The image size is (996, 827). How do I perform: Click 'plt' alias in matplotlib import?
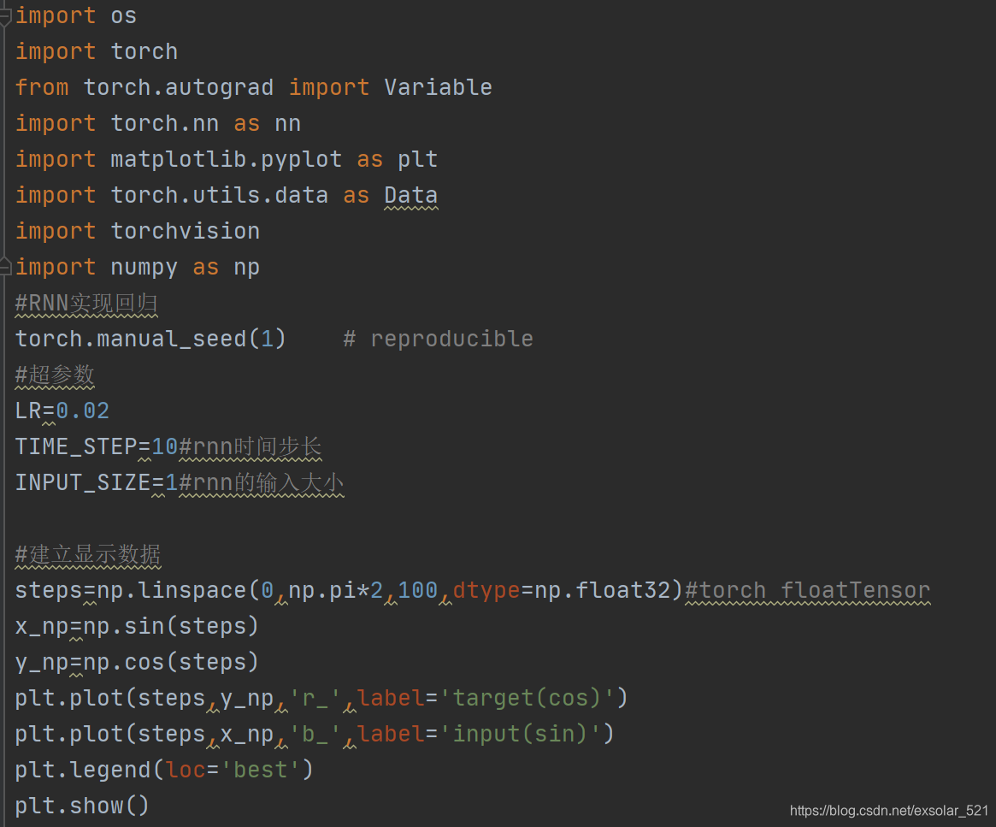point(417,159)
